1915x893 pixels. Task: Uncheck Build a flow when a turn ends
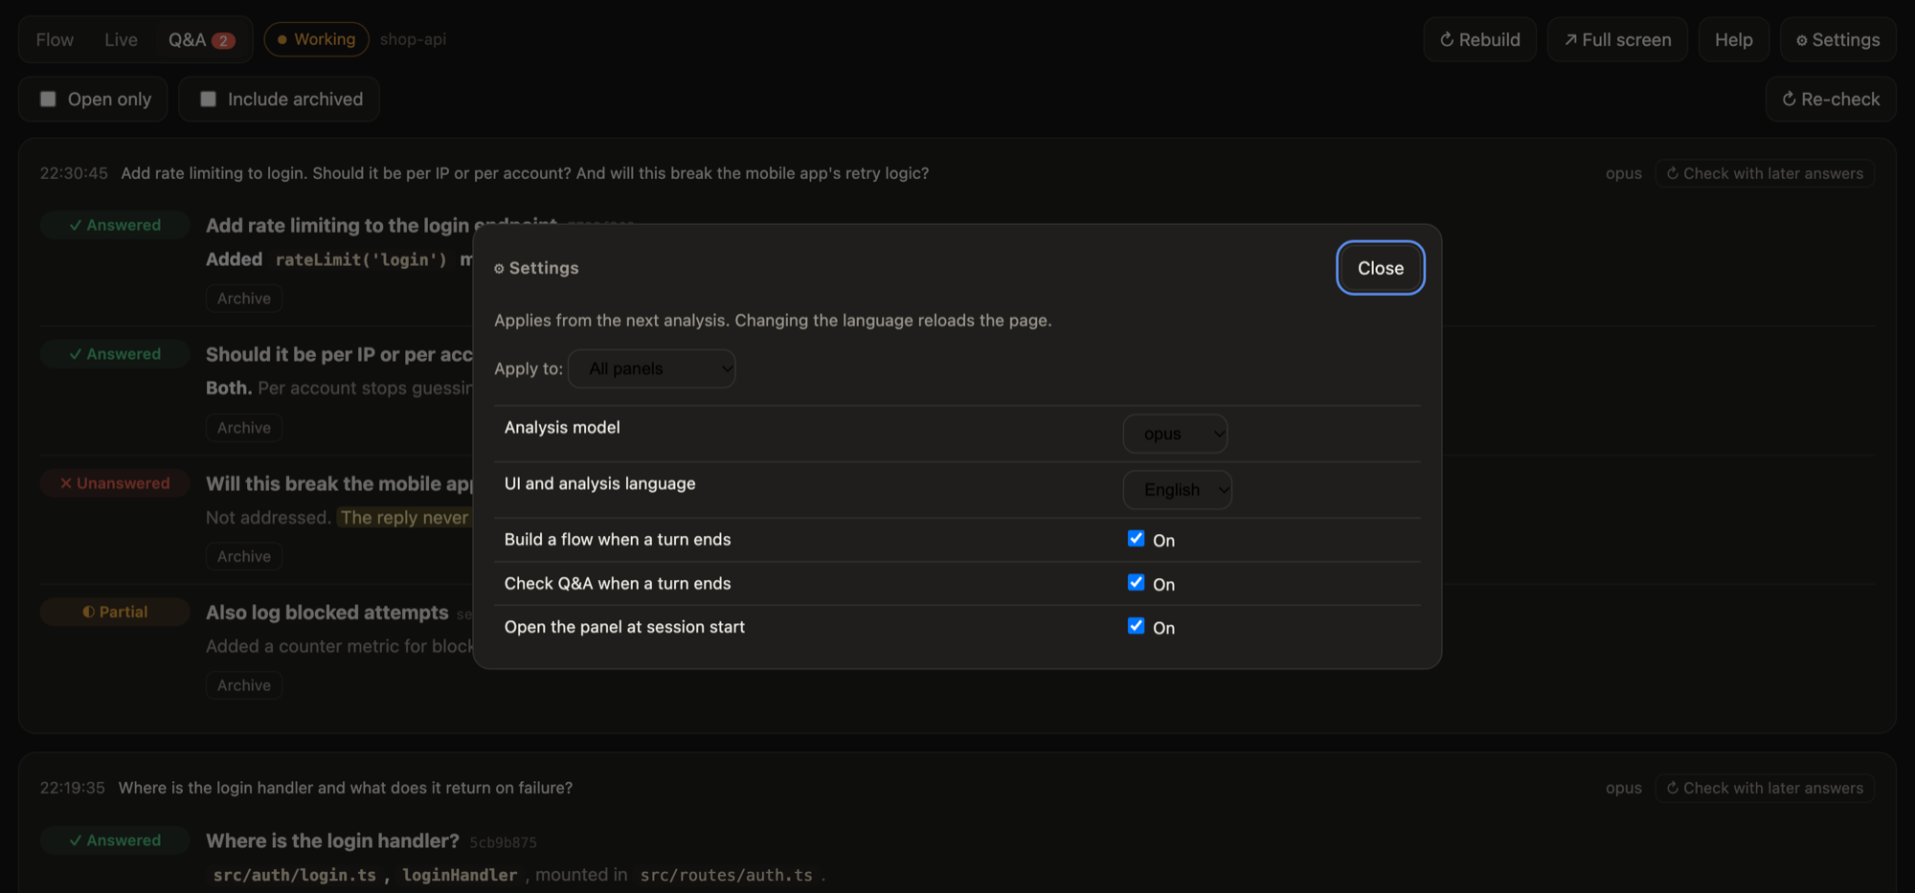[x=1136, y=539]
